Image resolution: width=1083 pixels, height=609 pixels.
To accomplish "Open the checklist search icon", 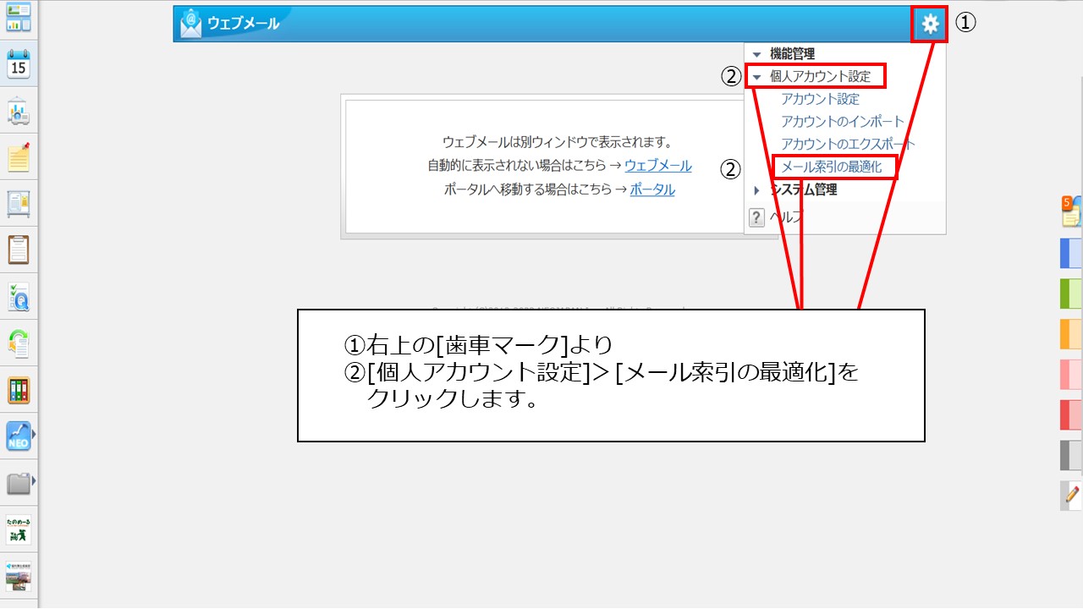I will pyautogui.click(x=19, y=297).
